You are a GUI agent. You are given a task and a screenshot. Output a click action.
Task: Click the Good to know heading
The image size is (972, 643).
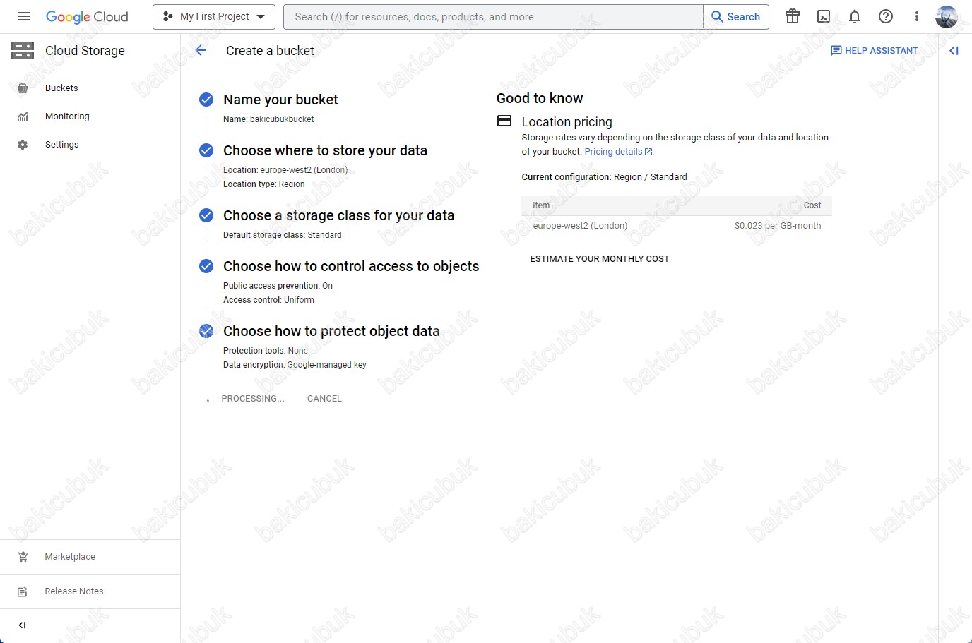(540, 98)
